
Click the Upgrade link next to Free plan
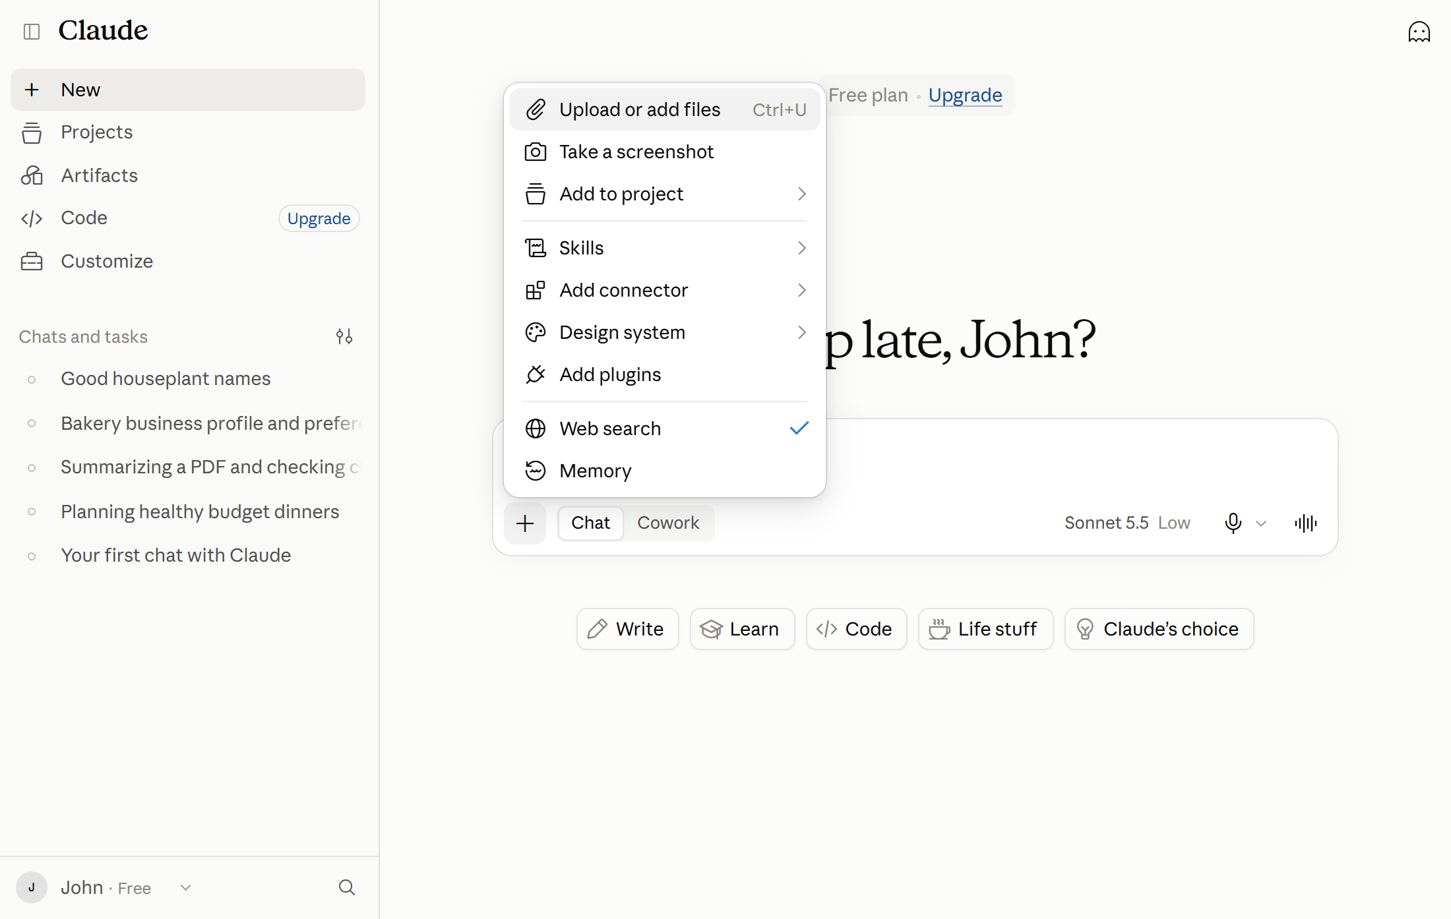[965, 95]
